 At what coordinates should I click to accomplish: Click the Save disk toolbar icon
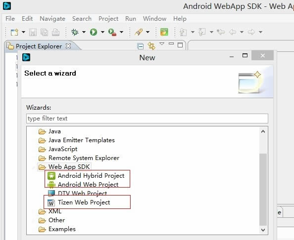(x=33, y=32)
